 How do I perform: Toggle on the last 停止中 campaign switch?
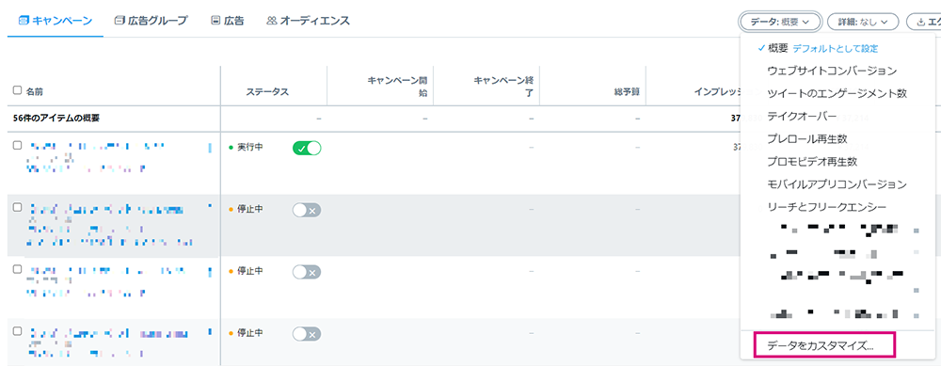(307, 334)
